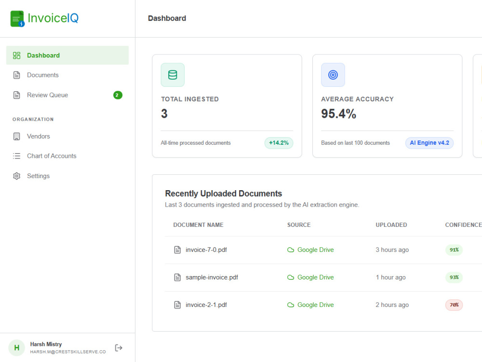The height and width of the screenshot is (362, 482).
Task: Open the sample-invoice.pdf document
Action: pos(212,278)
